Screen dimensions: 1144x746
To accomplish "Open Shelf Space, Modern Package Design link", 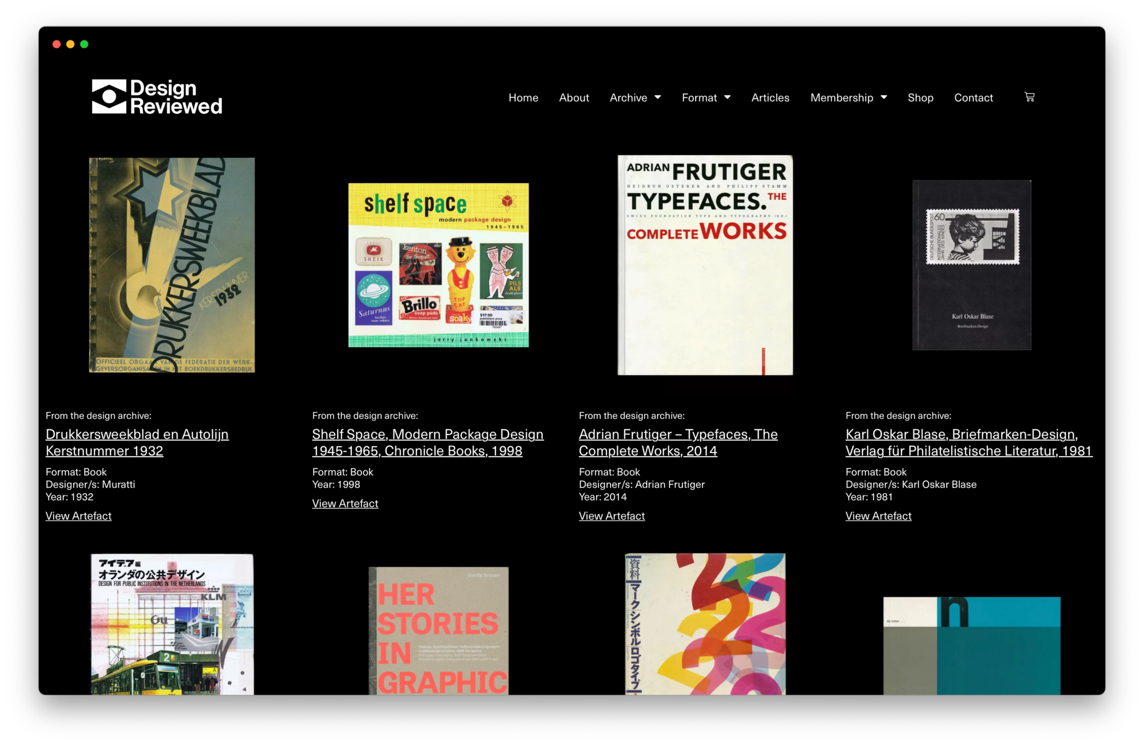I will pyautogui.click(x=428, y=442).
